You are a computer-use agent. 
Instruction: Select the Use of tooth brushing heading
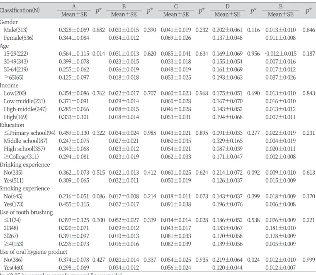(x=27, y=212)
